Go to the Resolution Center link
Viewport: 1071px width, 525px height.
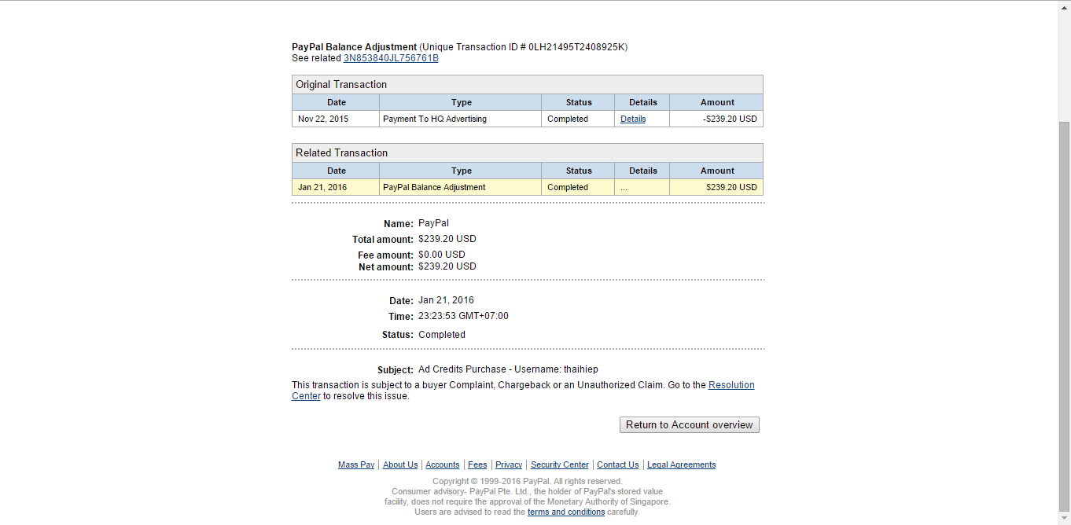click(523, 391)
